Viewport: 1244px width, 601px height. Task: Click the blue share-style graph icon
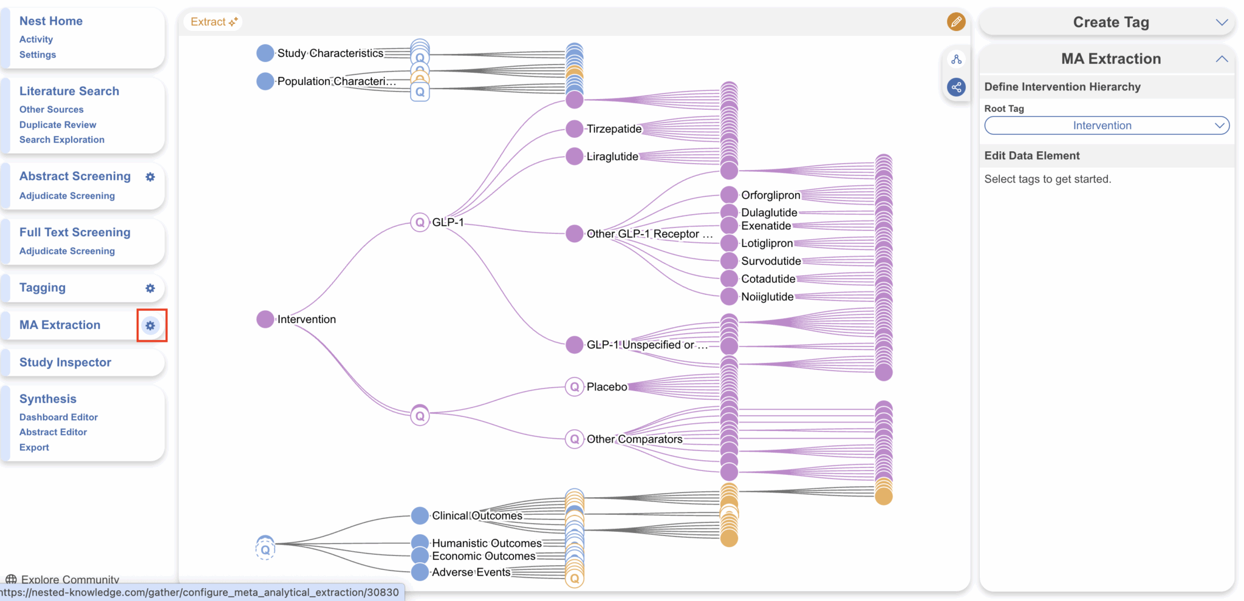pos(957,87)
